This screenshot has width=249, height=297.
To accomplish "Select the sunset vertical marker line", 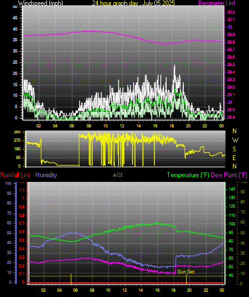I will (186, 279).
